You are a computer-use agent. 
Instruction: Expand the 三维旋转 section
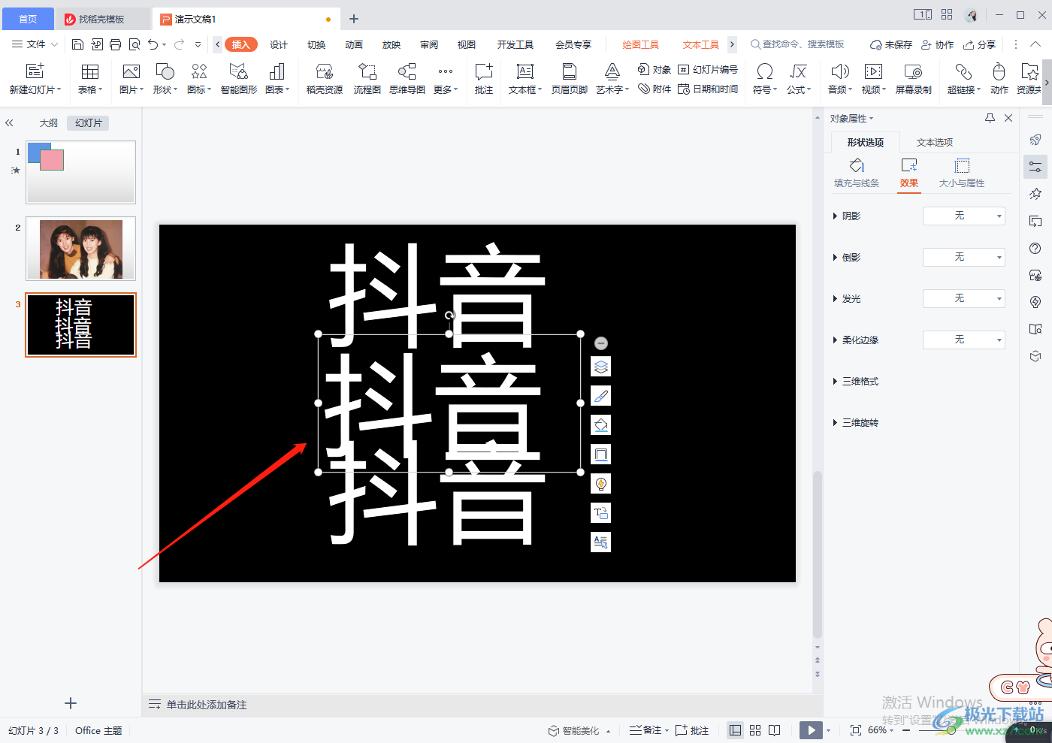coord(856,423)
